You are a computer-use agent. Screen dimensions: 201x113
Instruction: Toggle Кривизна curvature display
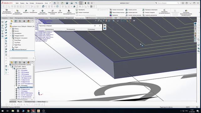pos(114,15)
